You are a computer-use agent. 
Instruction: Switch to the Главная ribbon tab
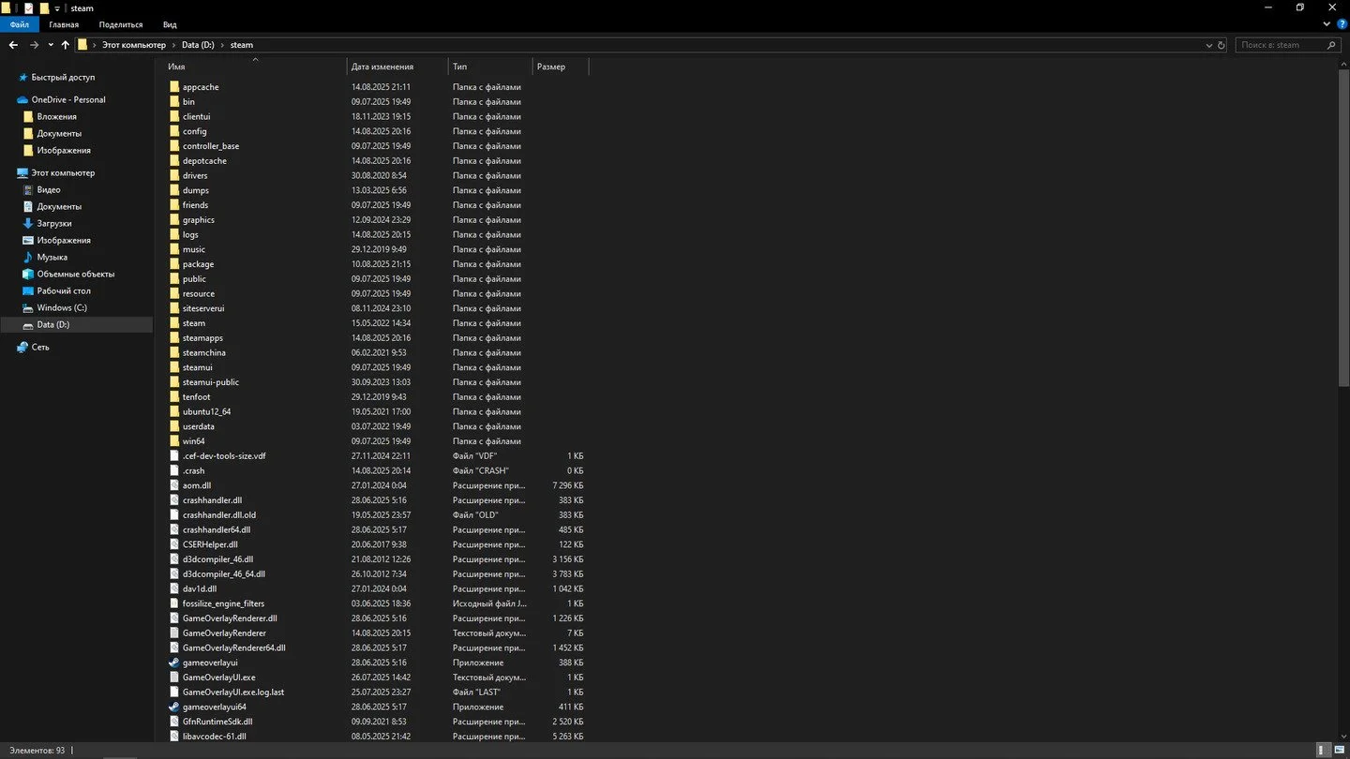[64, 24]
